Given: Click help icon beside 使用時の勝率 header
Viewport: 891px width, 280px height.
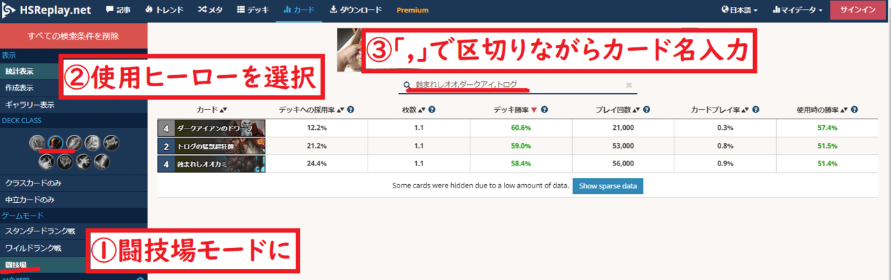Looking at the screenshot, I should pyautogui.click(x=853, y=110).
